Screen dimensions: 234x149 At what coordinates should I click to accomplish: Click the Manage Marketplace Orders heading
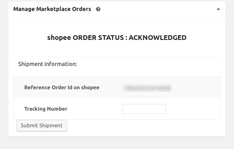click(x=52, y=9)
